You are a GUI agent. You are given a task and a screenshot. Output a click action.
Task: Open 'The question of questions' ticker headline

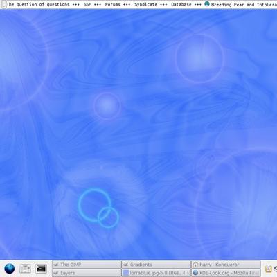pyautogui.click(x=38, y=4)
